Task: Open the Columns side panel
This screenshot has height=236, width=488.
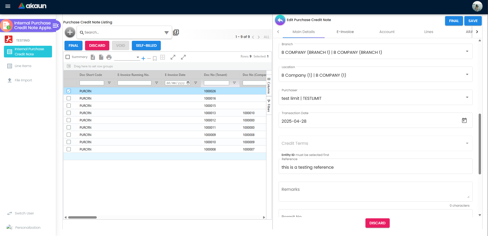Action: pyautogui.click(x=269, y=86)
